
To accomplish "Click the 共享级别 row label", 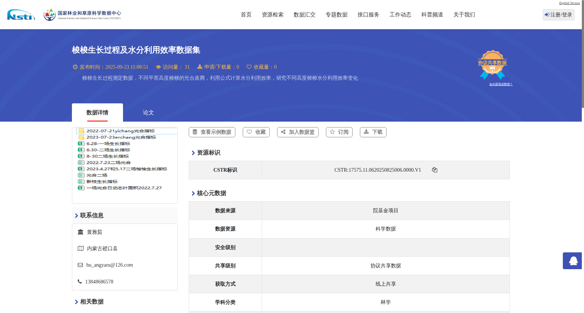I will pyautogui.click(x=225, y=266).
